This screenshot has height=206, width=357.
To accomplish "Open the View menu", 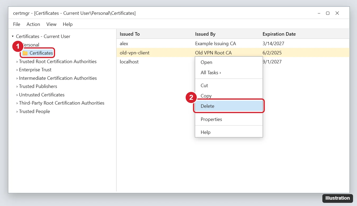I will [x=51, y=24].
